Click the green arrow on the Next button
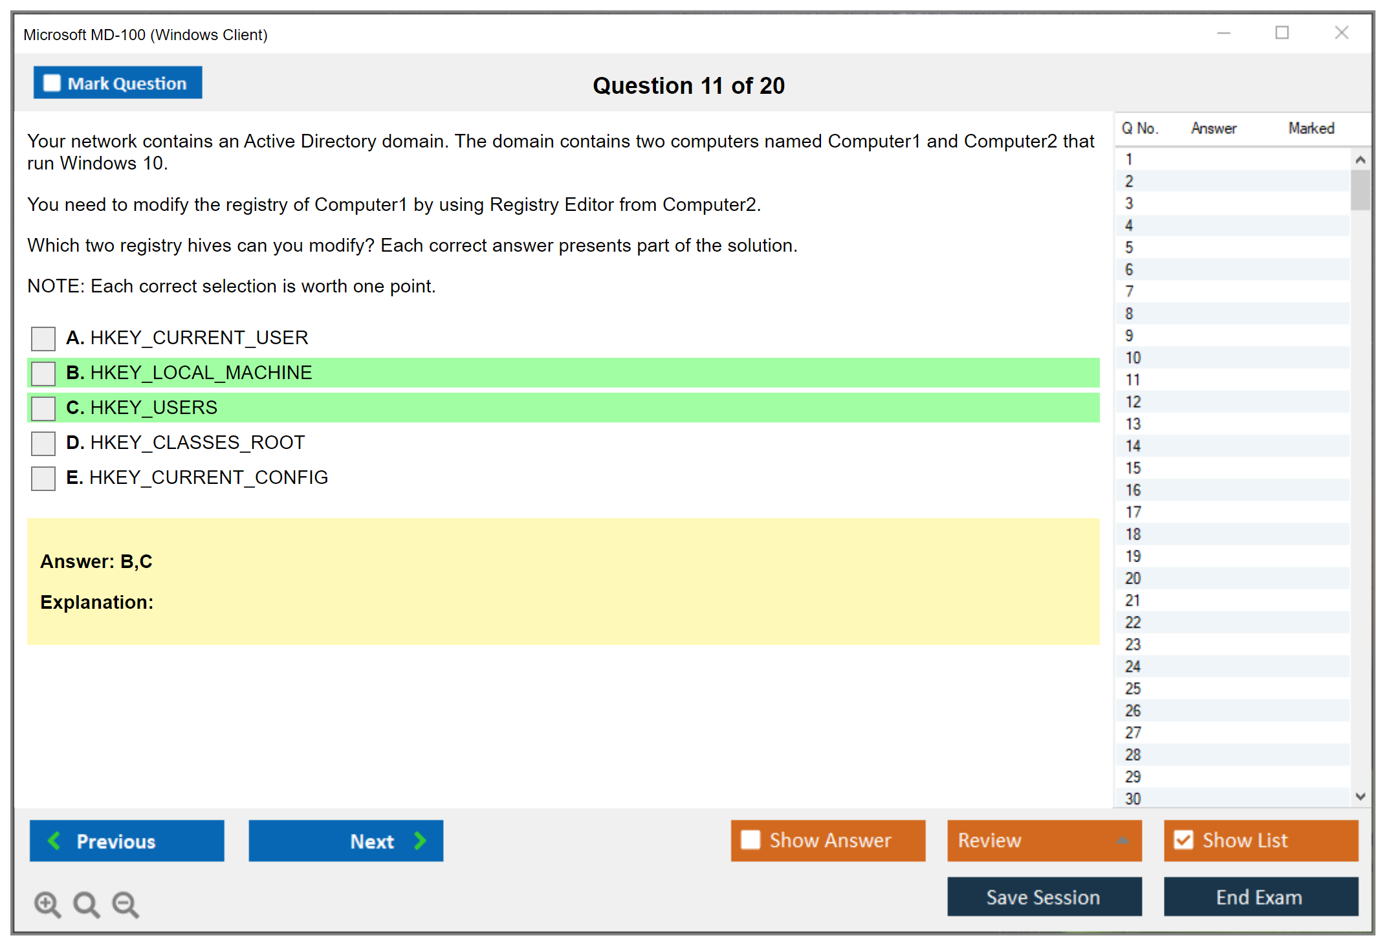 [x=420, y=840]
